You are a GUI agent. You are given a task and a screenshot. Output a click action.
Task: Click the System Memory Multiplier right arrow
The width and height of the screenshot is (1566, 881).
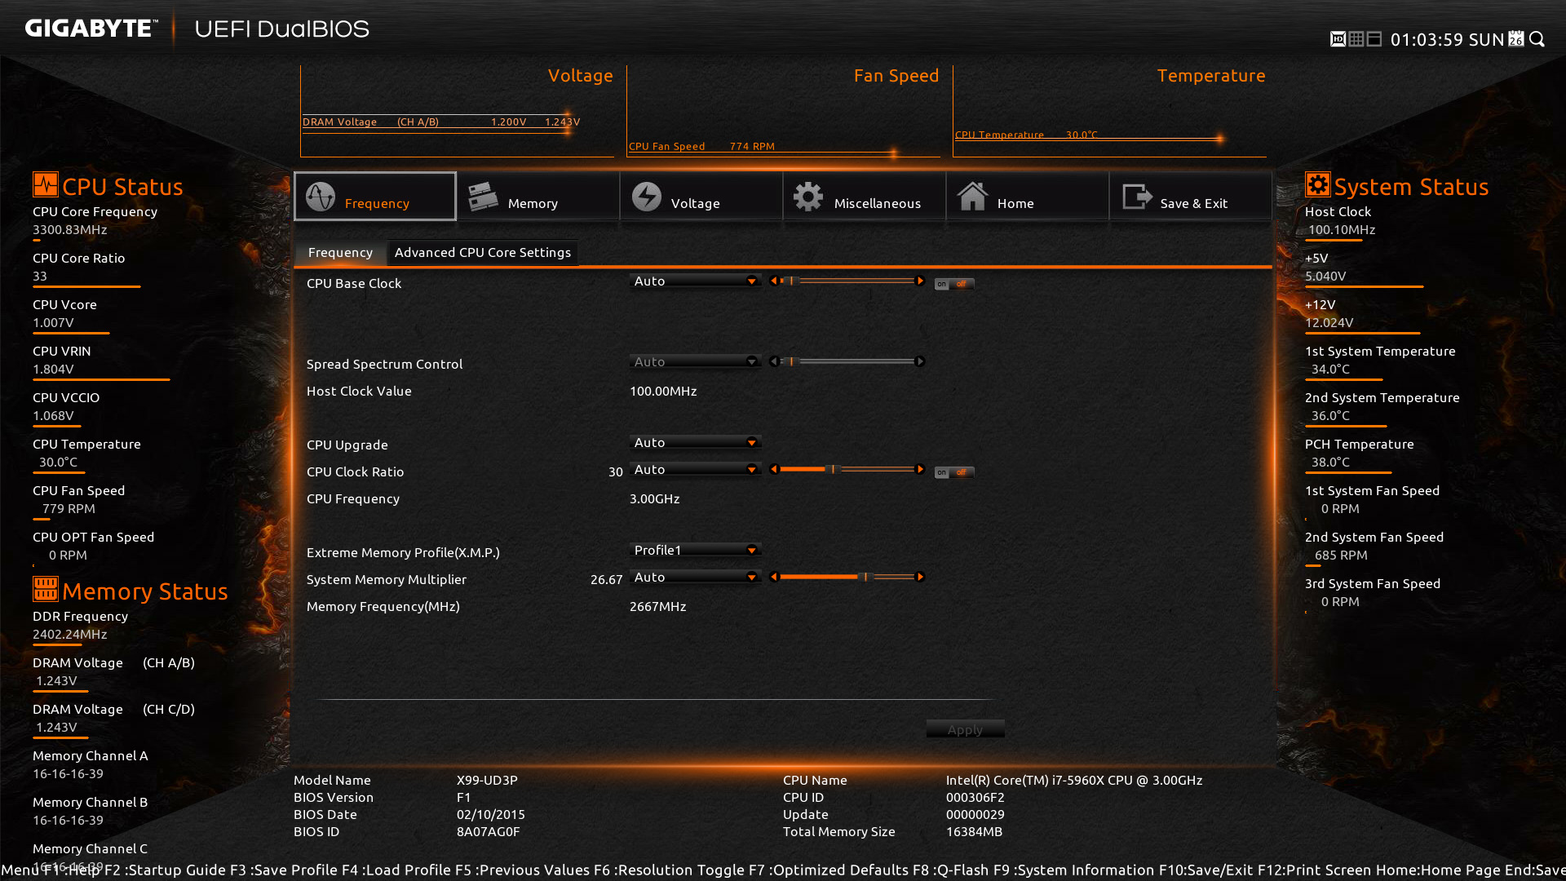click(x=921, y=577)
